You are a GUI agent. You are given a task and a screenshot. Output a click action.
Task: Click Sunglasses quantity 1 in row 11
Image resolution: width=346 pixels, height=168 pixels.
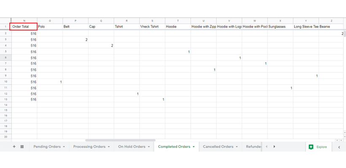coord(291,88)
